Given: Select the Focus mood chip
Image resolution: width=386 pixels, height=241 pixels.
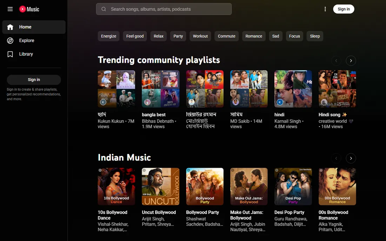Looking at the screenshot, I should click(x=294, y=36).
